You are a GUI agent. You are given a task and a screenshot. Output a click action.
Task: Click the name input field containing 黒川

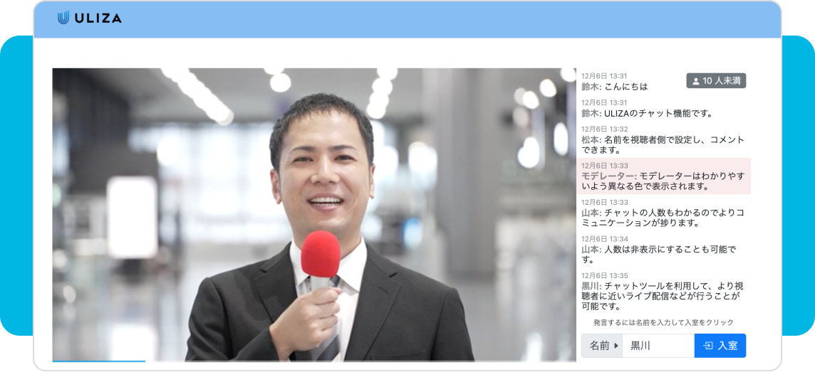click(x=658, y=346)
